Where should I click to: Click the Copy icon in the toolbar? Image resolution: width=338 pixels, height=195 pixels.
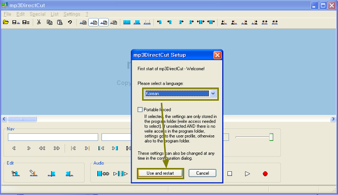[49, 22]
